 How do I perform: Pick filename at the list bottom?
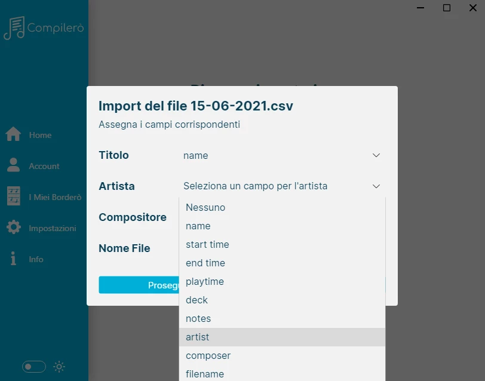coord(282,374)
